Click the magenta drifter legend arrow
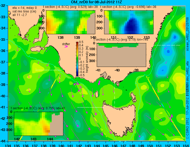 tap(66, 46)
